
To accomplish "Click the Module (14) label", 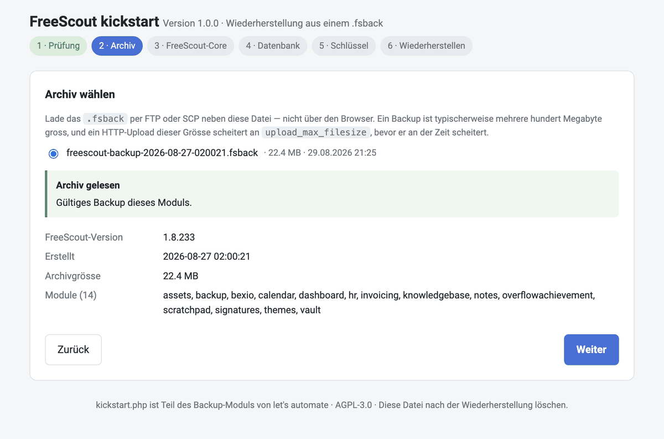I will (71, 296).
